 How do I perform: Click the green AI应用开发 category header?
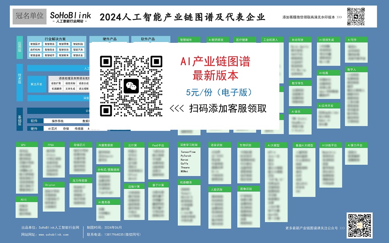tap(328, 106)
